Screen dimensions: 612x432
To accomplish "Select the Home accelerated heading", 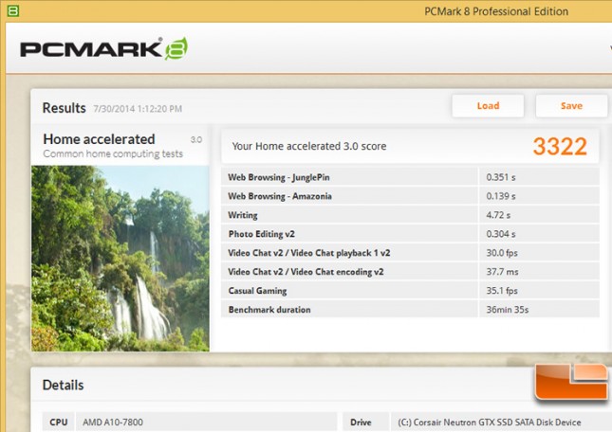I will coord(99,139).
